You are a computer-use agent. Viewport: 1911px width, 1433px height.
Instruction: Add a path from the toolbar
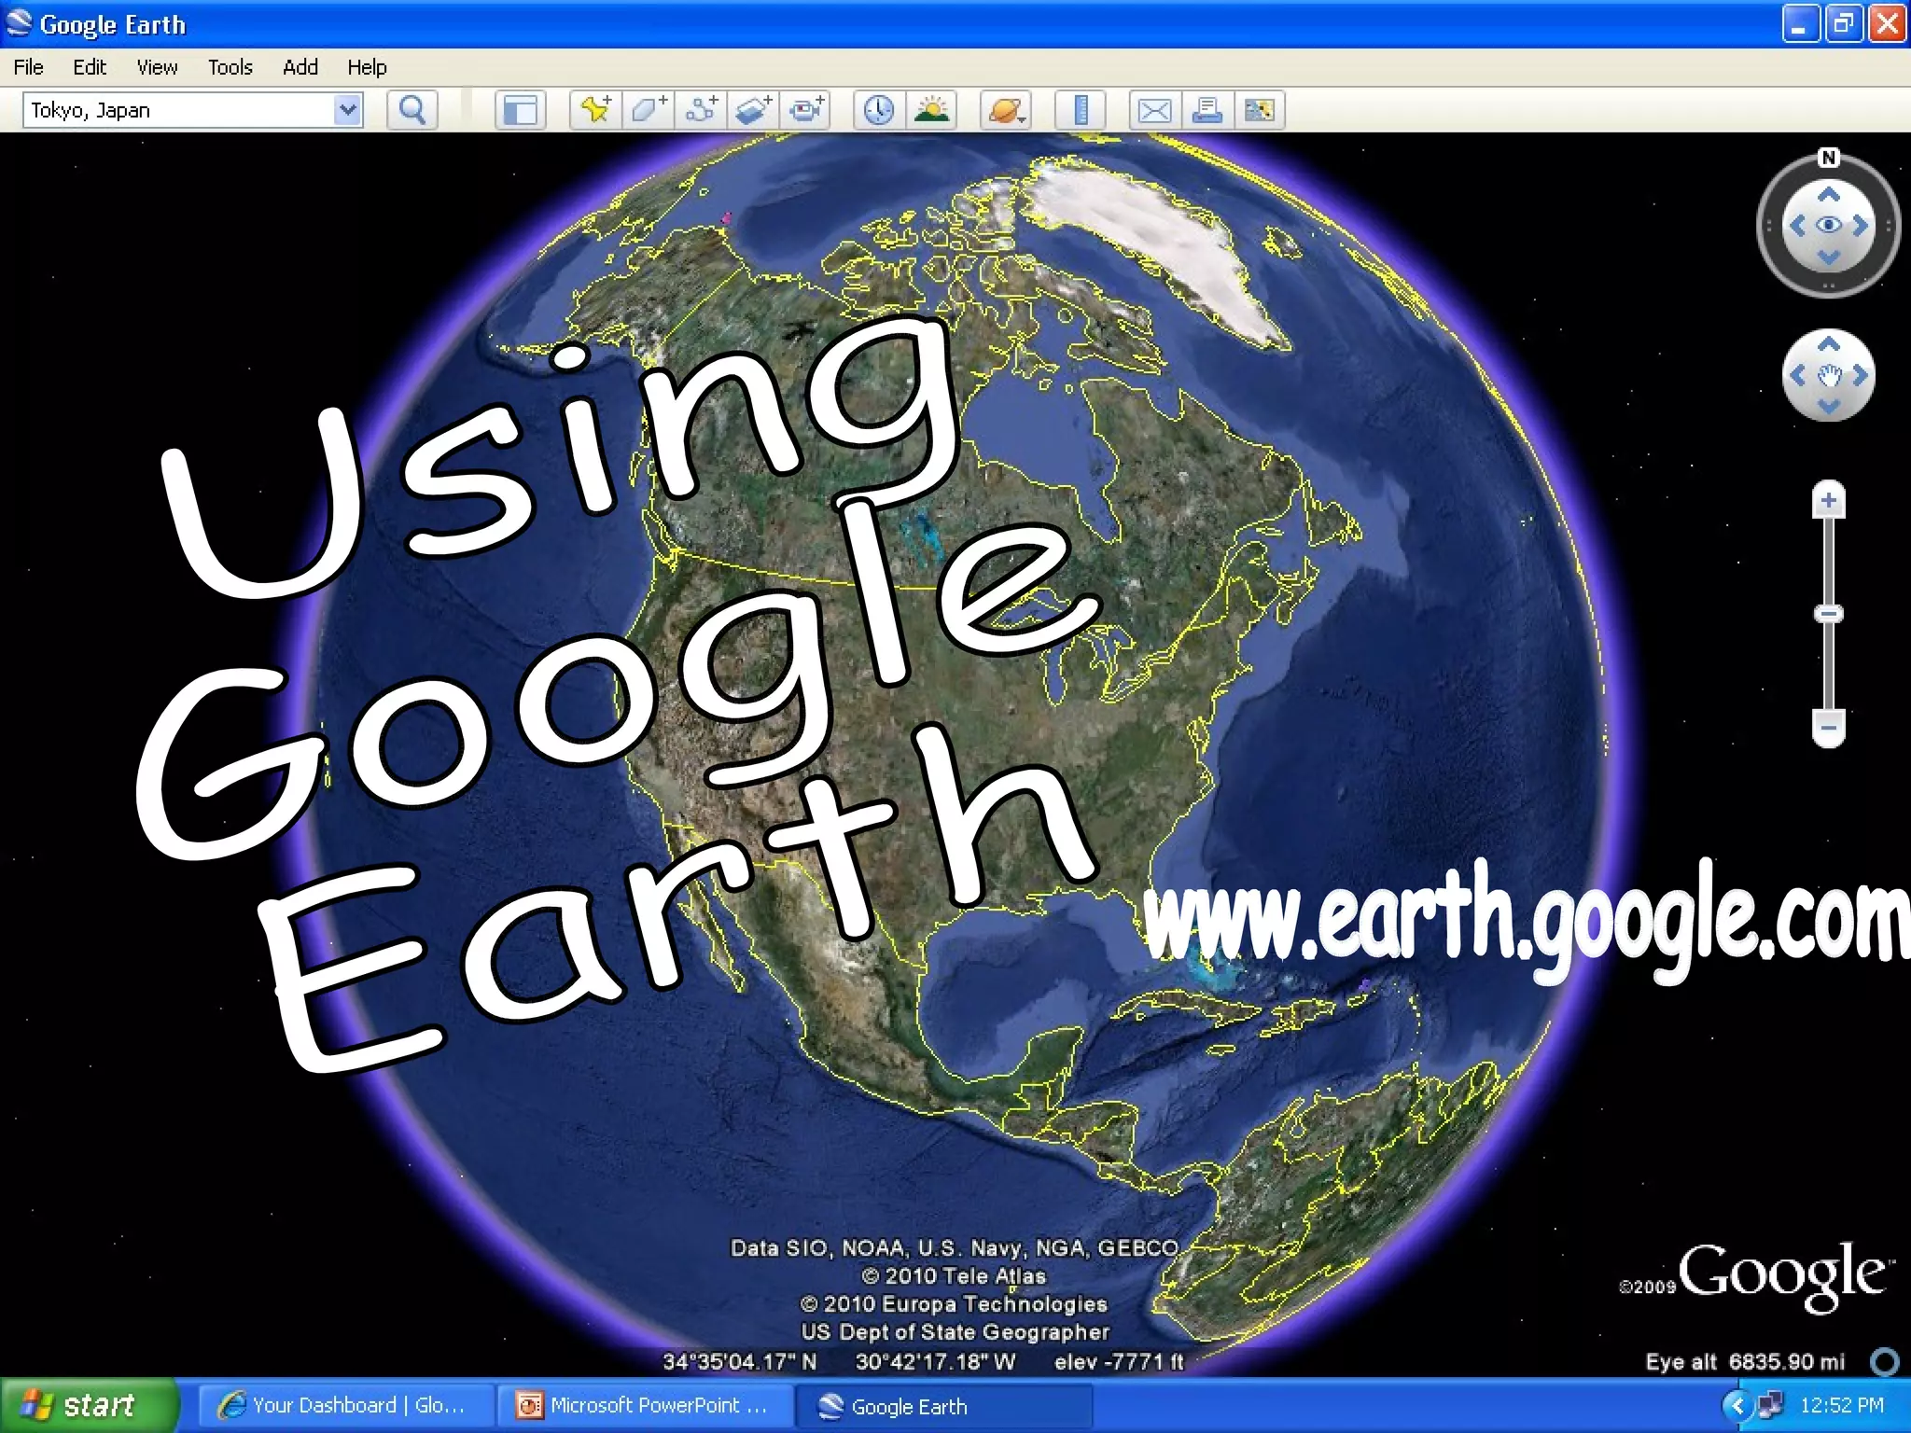coord(702,110)
